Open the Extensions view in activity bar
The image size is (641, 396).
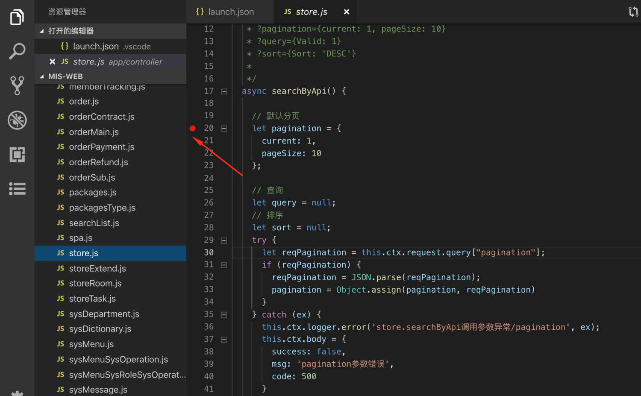17,154
